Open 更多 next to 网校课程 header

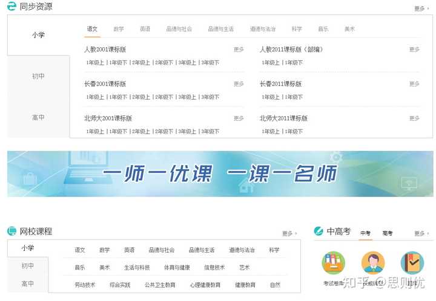[x=289, y=233]
